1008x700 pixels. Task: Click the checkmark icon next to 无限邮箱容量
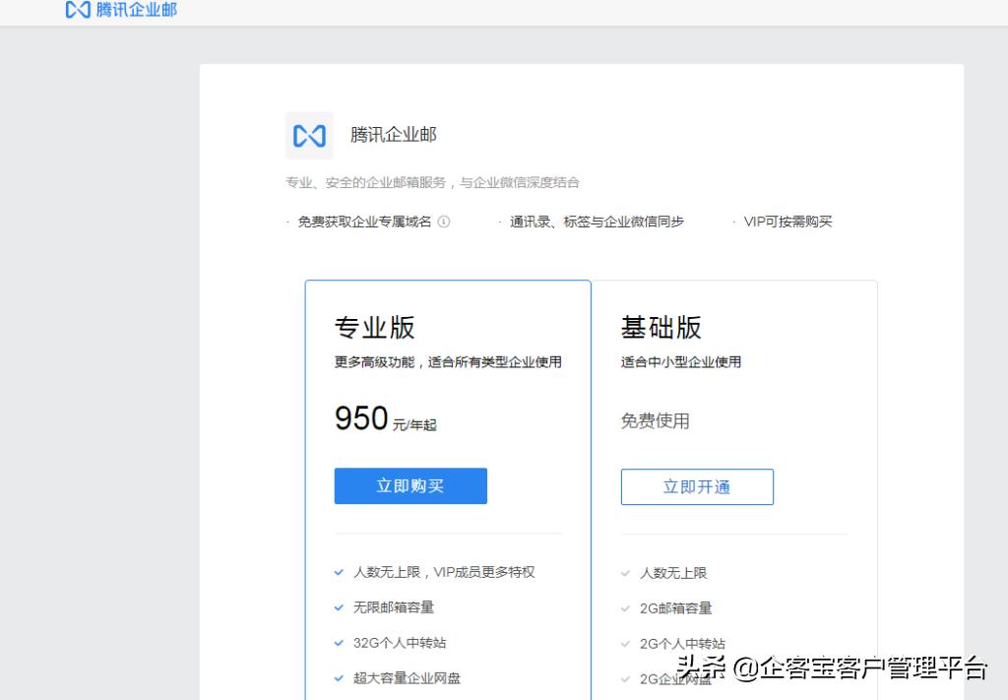[339, 608]
